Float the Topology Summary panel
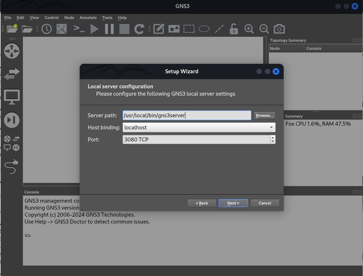This screenshot has width=363, height=276. 355,40
